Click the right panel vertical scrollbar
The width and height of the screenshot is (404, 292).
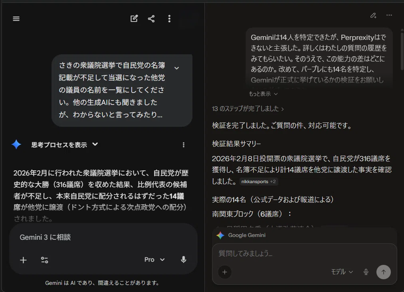[x=402, y=50]
